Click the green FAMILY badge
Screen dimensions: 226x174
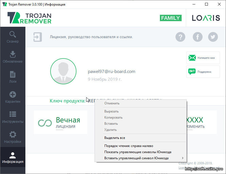pos(171,18)
